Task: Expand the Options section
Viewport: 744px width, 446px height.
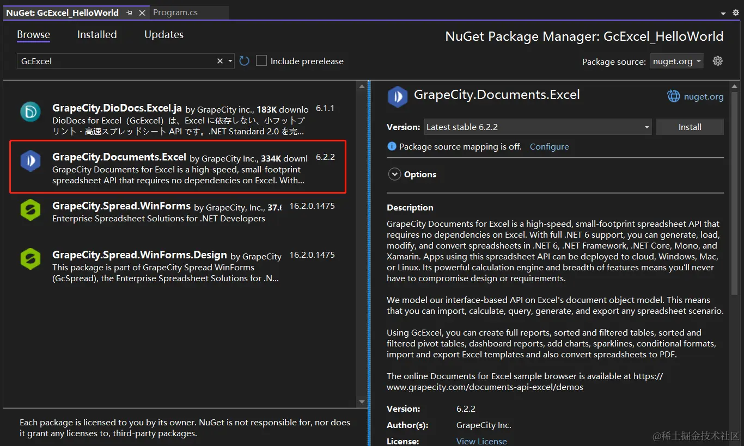Action: 394,174
